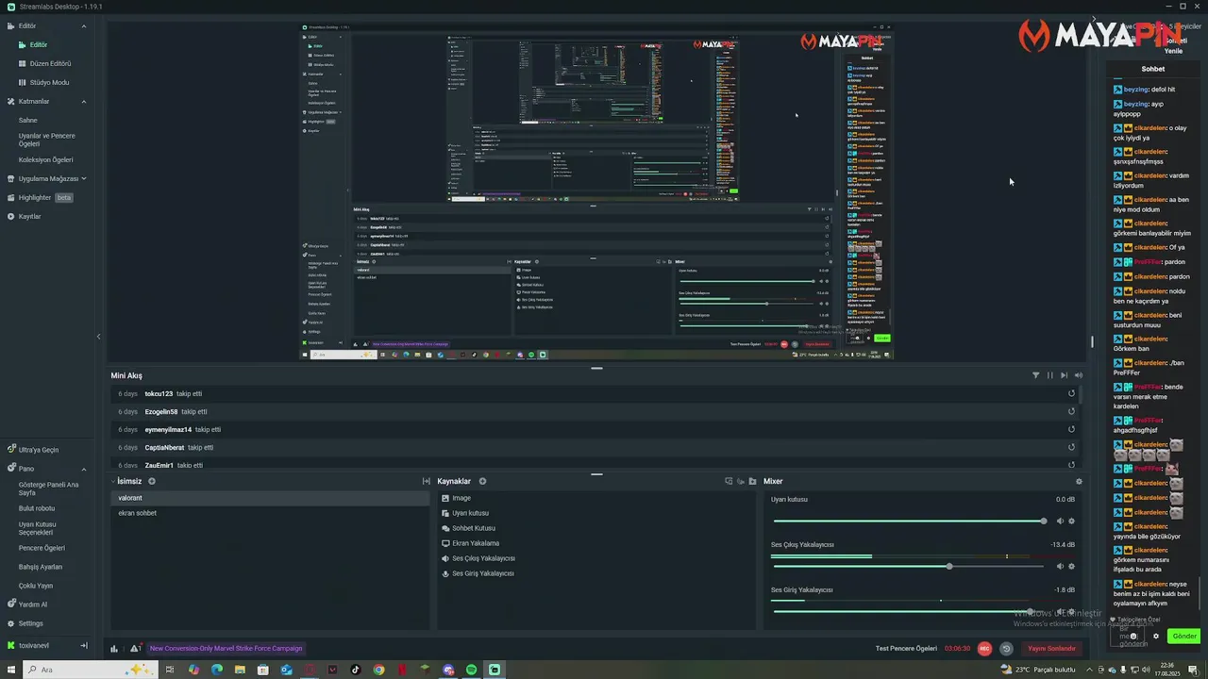Select Ses Çıkış Yakalayıcısı source
Screen dimensions: 1208x679
coord(596,558)
